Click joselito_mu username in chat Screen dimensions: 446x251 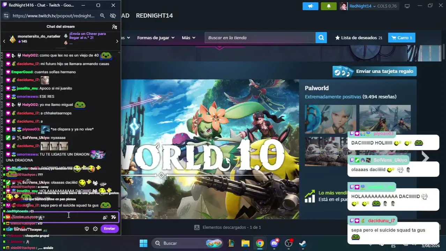27,89
